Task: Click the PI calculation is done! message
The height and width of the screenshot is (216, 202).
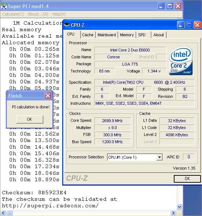Action: (31, 107)
